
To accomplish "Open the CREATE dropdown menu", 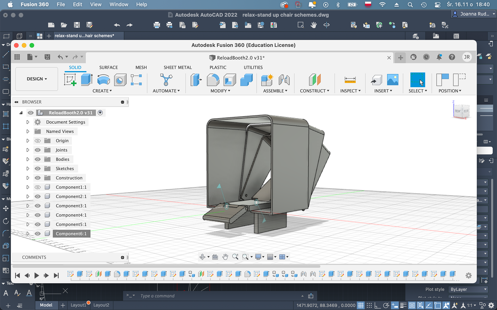I will click(x=102, y=91).
